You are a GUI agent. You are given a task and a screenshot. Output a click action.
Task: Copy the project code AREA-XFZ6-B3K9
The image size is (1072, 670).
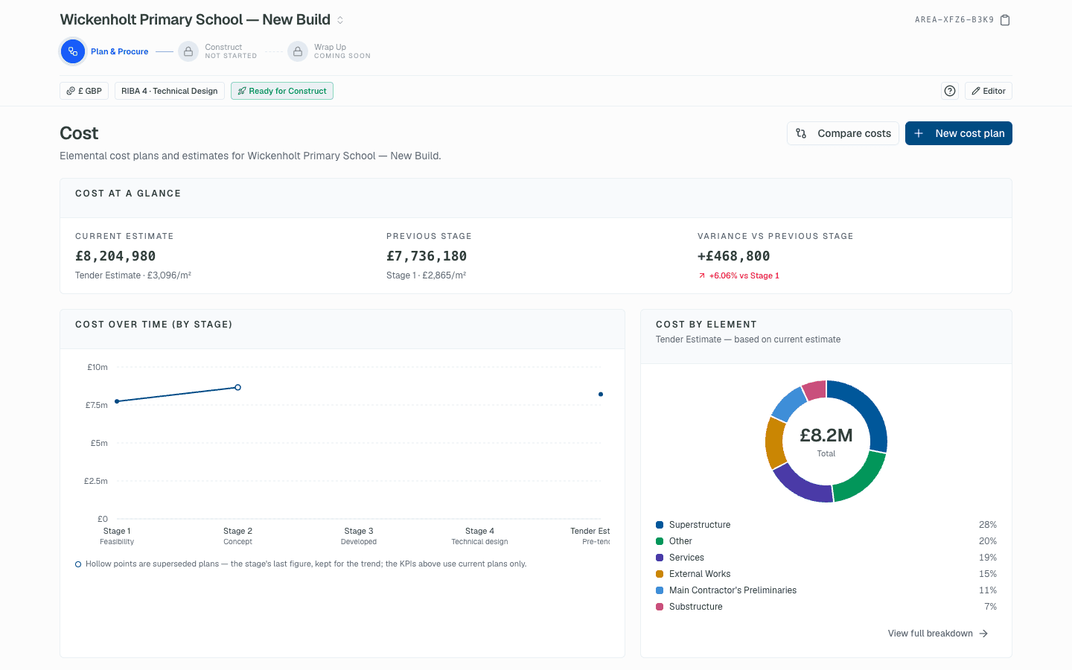[x=1005, y=20]
